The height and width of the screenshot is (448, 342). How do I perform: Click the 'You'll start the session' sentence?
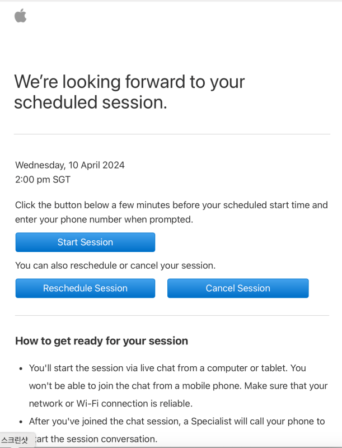pyautogui.click(x=167, y=368)
